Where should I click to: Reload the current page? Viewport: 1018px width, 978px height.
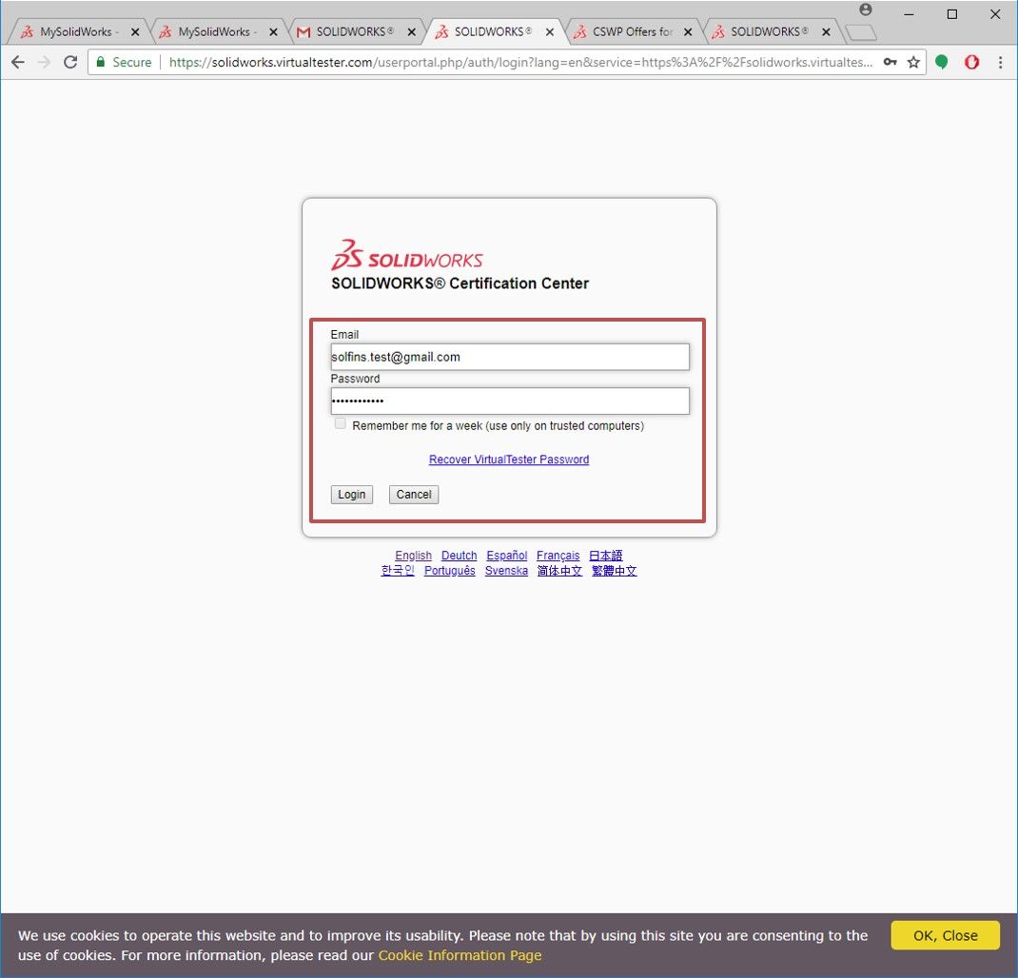(70, 62)
